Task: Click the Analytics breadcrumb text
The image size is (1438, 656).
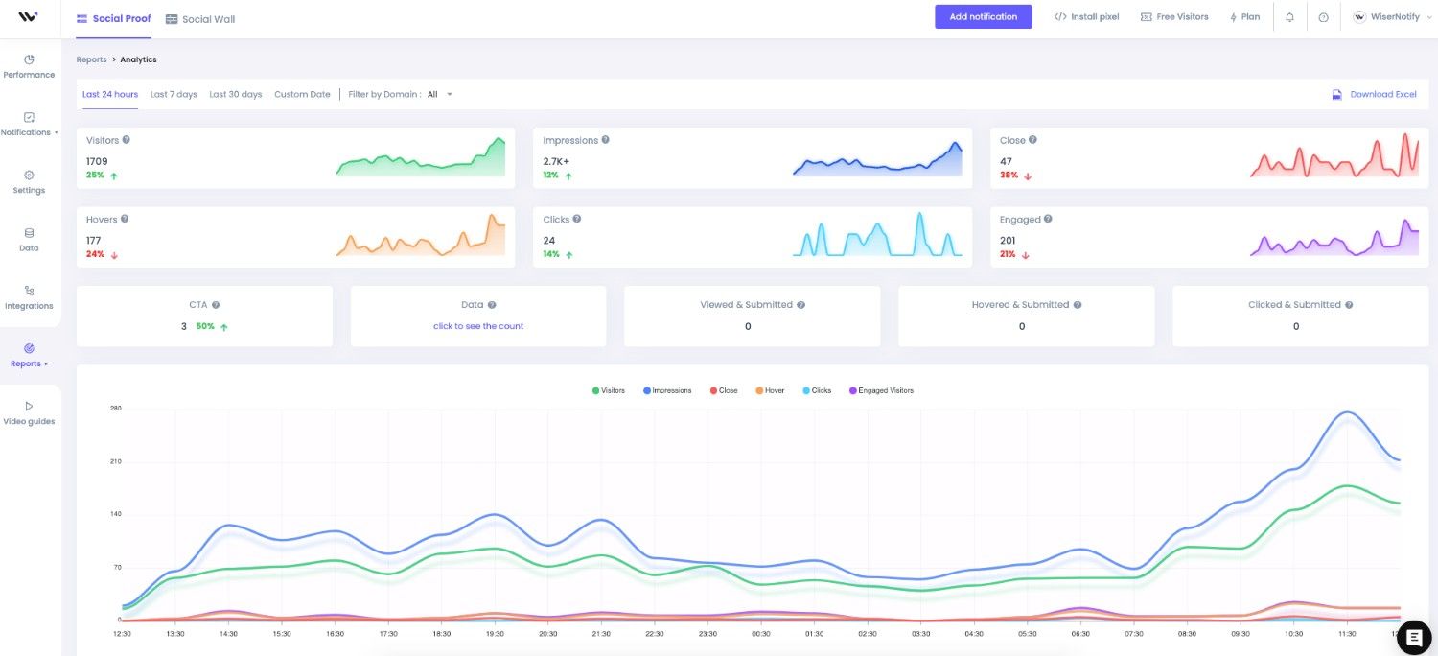Action: 138,59
